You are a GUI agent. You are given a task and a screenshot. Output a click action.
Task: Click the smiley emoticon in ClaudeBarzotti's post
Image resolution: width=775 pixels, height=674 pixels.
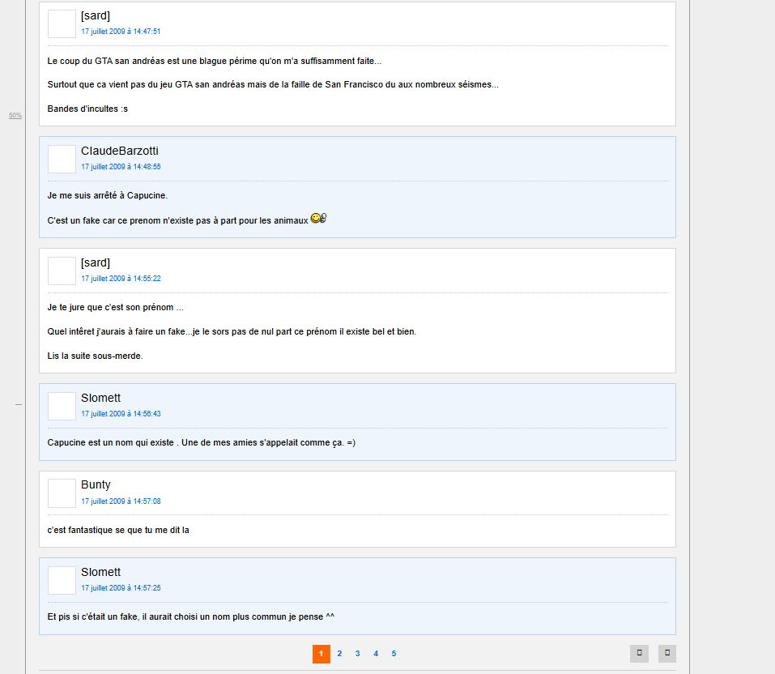(318, 218)
